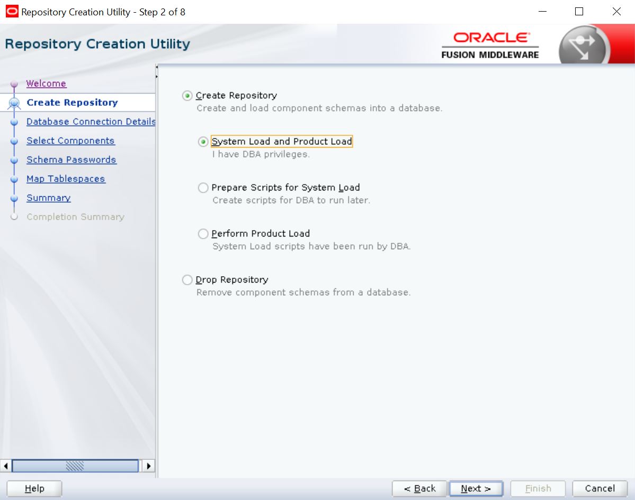This screenshot has height=500, width=635.
Task: Click the navigation pane horizontal scrollbar thumb
Action: [x=75, y=466]
